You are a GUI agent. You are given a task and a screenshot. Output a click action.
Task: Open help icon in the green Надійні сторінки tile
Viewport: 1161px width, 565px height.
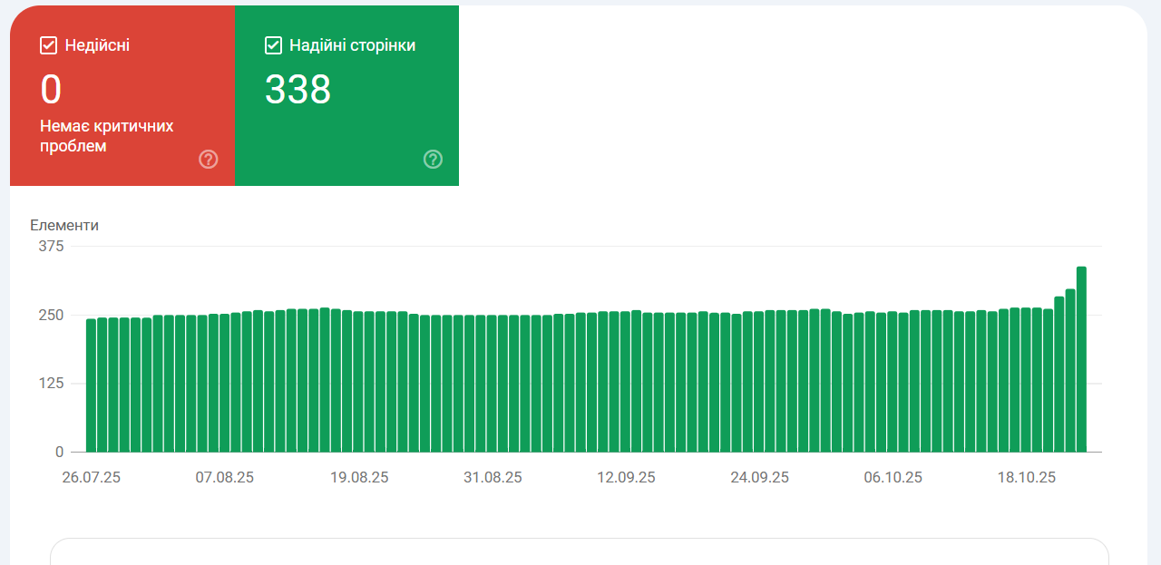[433, 160]
